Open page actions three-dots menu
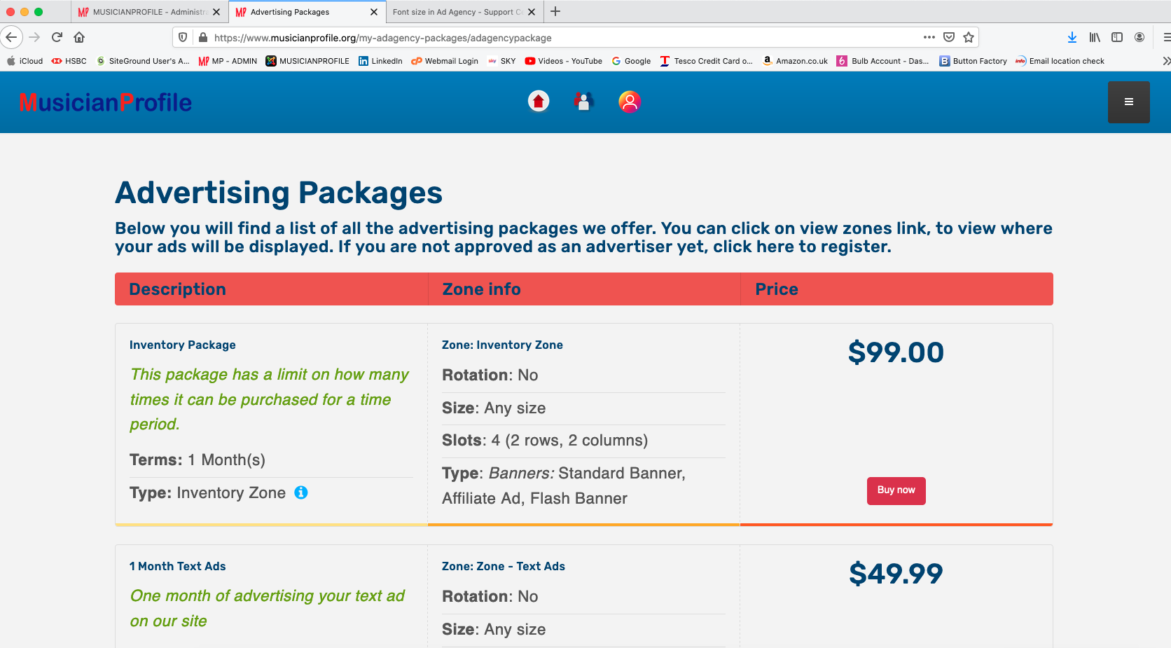Viewport: 1171px width, 648px height. [x=929, y=38]
